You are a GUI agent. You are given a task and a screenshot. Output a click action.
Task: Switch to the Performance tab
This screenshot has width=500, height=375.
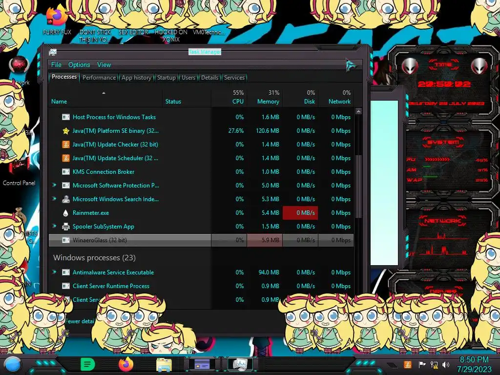[x=99, y=78]
